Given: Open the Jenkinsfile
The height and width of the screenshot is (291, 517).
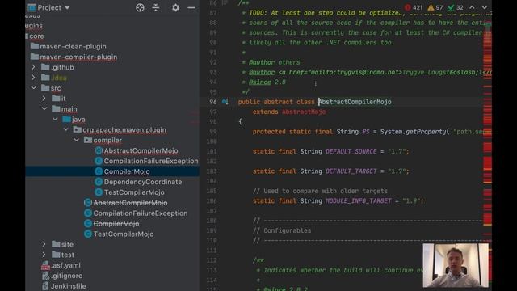Looking at the screenshot, I should click(x=68, y=286).
